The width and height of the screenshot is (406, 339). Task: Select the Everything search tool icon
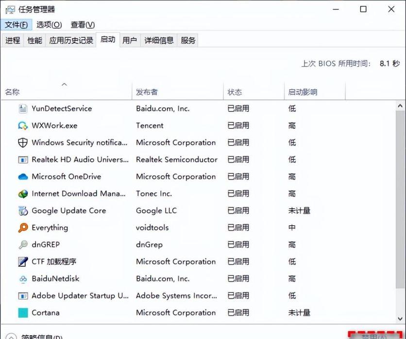click(22, 227)
